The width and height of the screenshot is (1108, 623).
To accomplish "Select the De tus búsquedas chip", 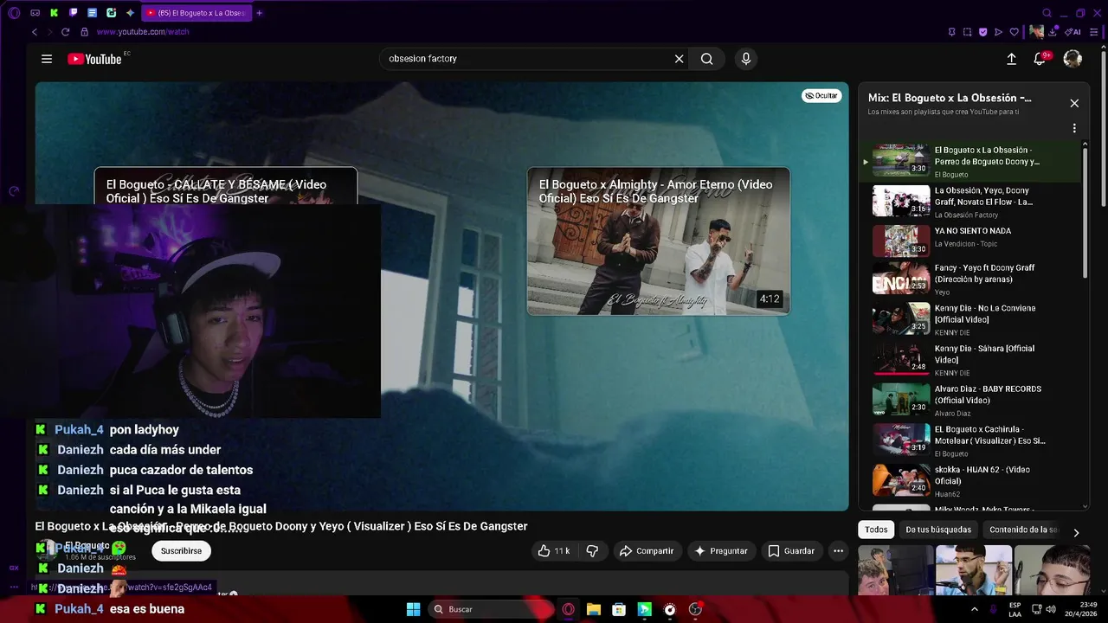I will click(x=938, y=530).
